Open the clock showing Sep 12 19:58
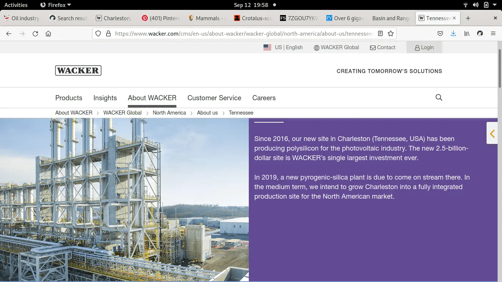The height and width of the screenshot is (282, 502). tap(251, 5)
